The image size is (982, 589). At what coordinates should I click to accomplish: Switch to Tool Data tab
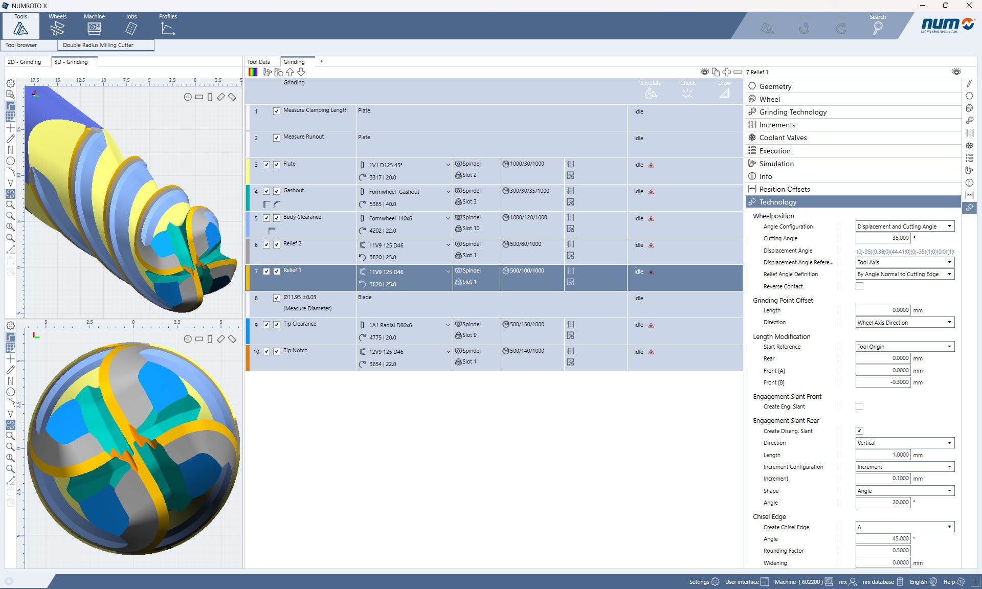[259, 62]
